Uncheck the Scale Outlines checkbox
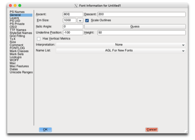 pos(87,21)
